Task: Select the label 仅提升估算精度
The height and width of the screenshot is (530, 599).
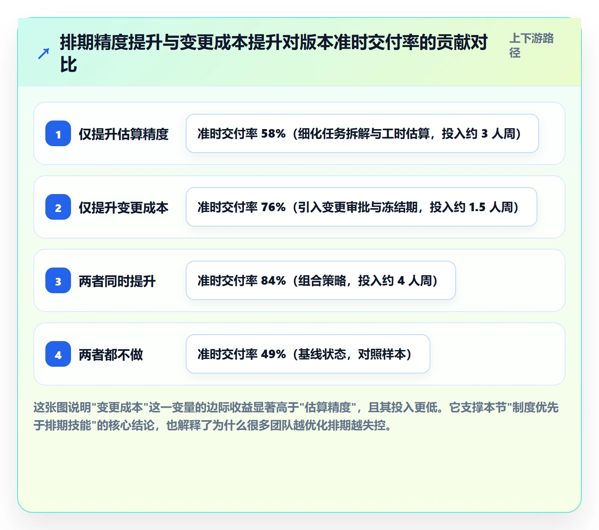Action: pyautogui.click(x=124, y=134)
